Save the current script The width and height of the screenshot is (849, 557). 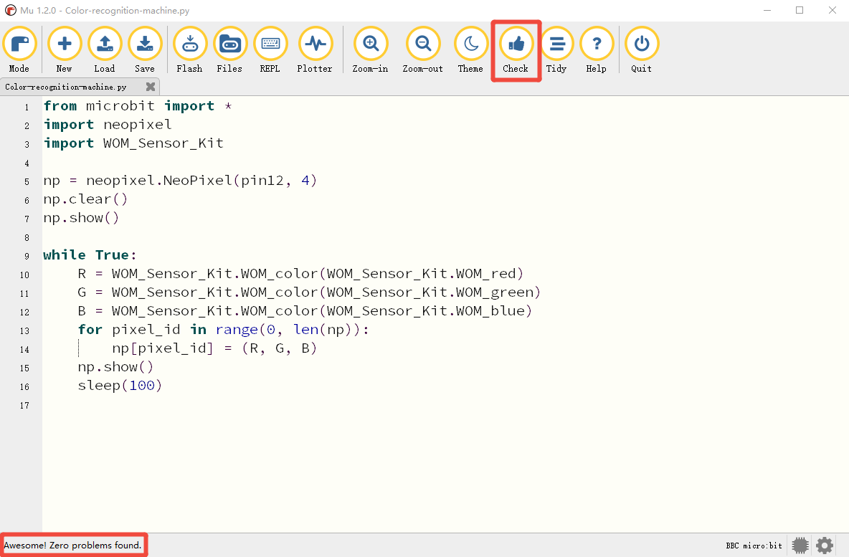tap(145, 49)
